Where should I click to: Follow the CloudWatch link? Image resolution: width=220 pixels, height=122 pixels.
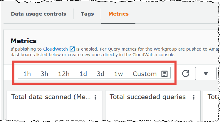(56, 49)
